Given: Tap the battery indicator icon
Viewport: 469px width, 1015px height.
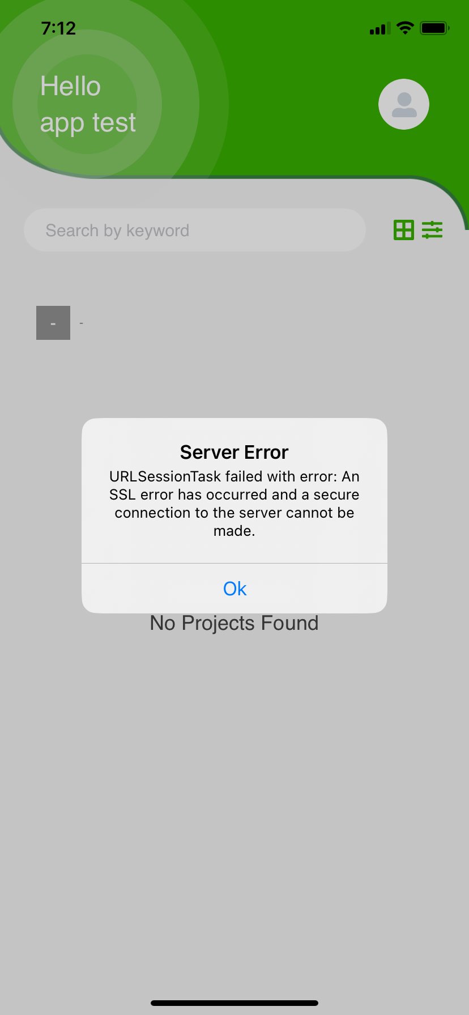Looking at the screenshot, I should (x=434, y=28).
